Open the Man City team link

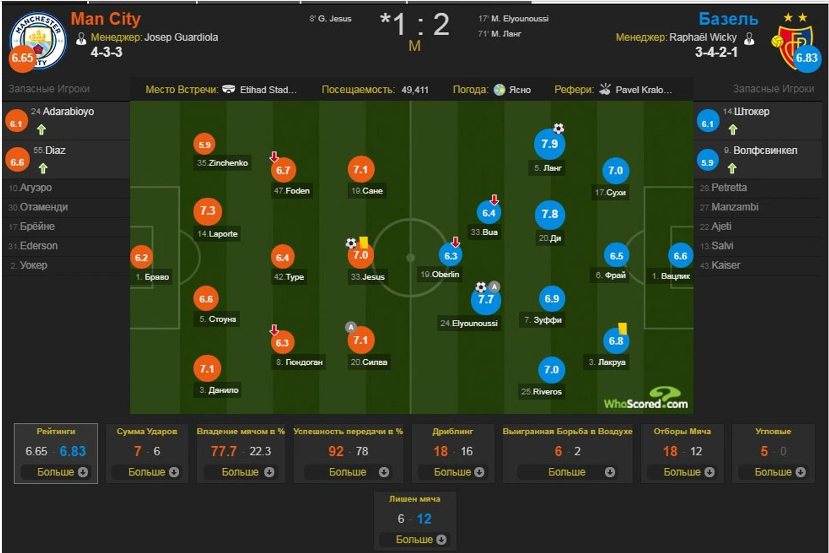tap(106, 19)
